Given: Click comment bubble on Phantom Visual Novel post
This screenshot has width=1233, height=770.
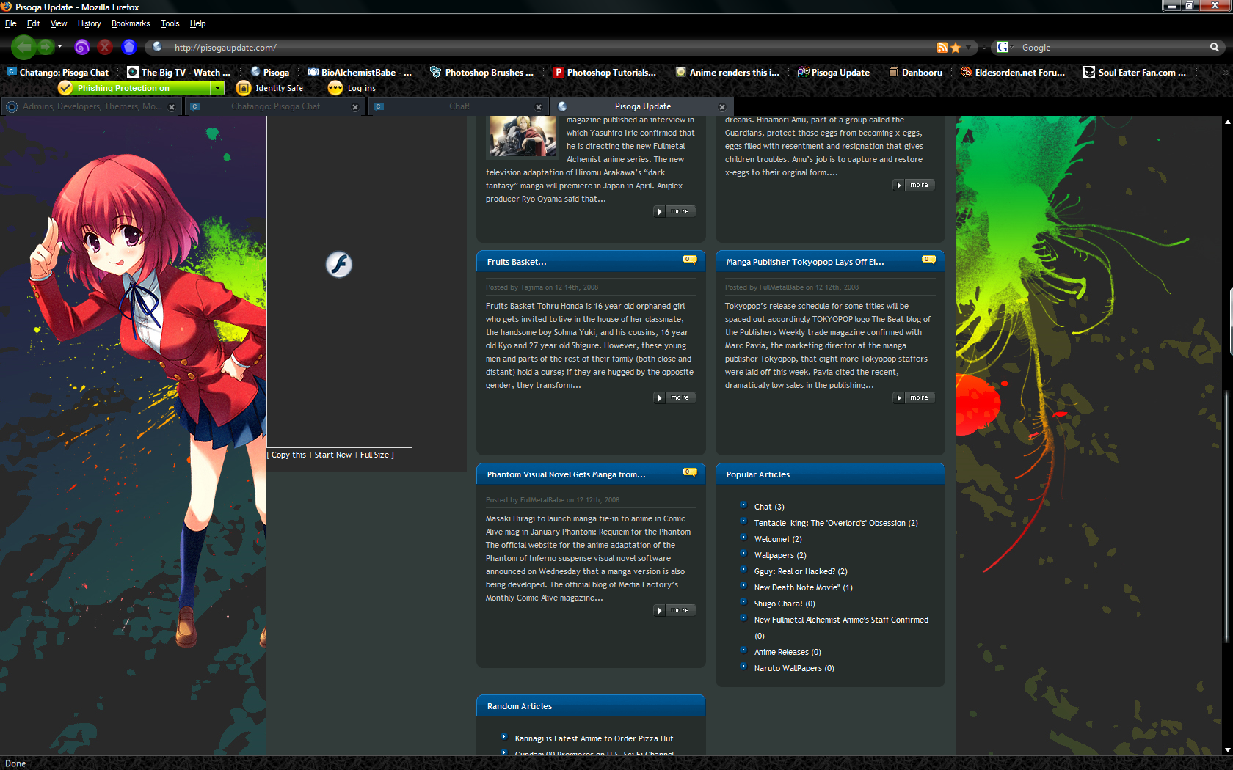Looking at the screenshot, I should click(689, 472).
